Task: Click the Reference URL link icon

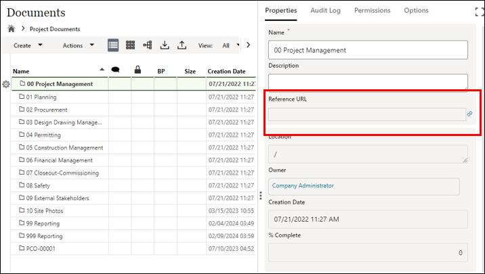Action: [470, 114]
